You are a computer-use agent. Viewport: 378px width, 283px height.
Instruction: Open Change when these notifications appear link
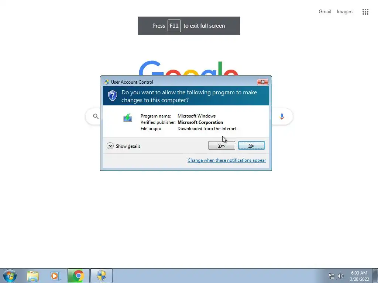pyautogui.click(x=227, y=160)
